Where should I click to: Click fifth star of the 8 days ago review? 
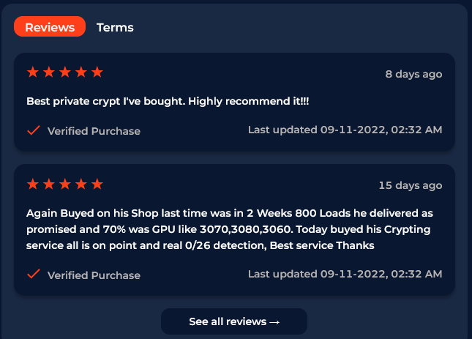click(x=97, y=72)
